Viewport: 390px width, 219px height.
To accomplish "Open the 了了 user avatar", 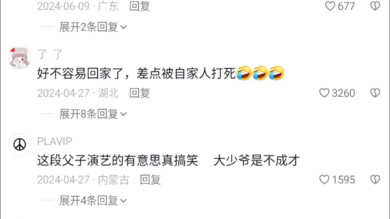I will (19, 58).
